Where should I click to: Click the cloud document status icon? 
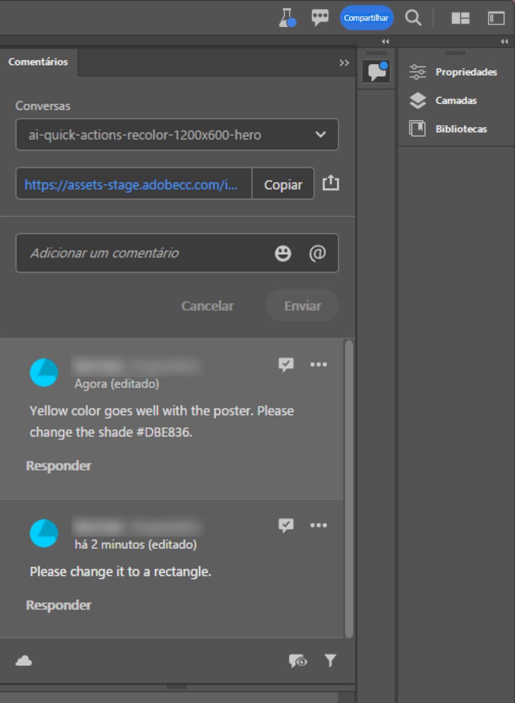coord(24,661)
